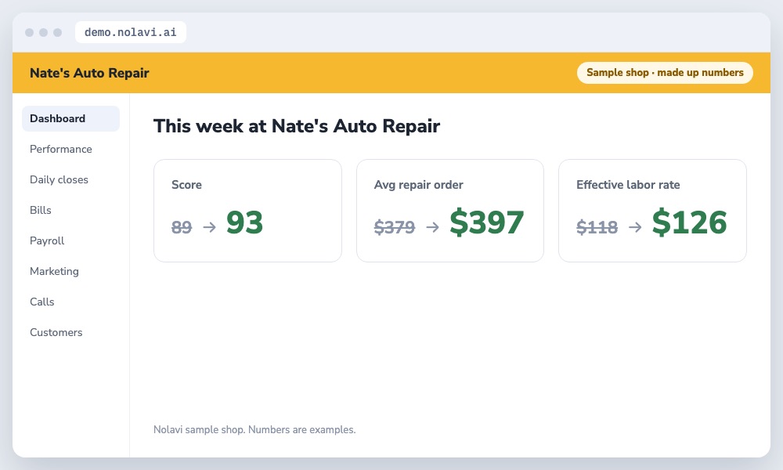Click the previous score 89
Screen dimensions: 783x470
pos(182,227)
